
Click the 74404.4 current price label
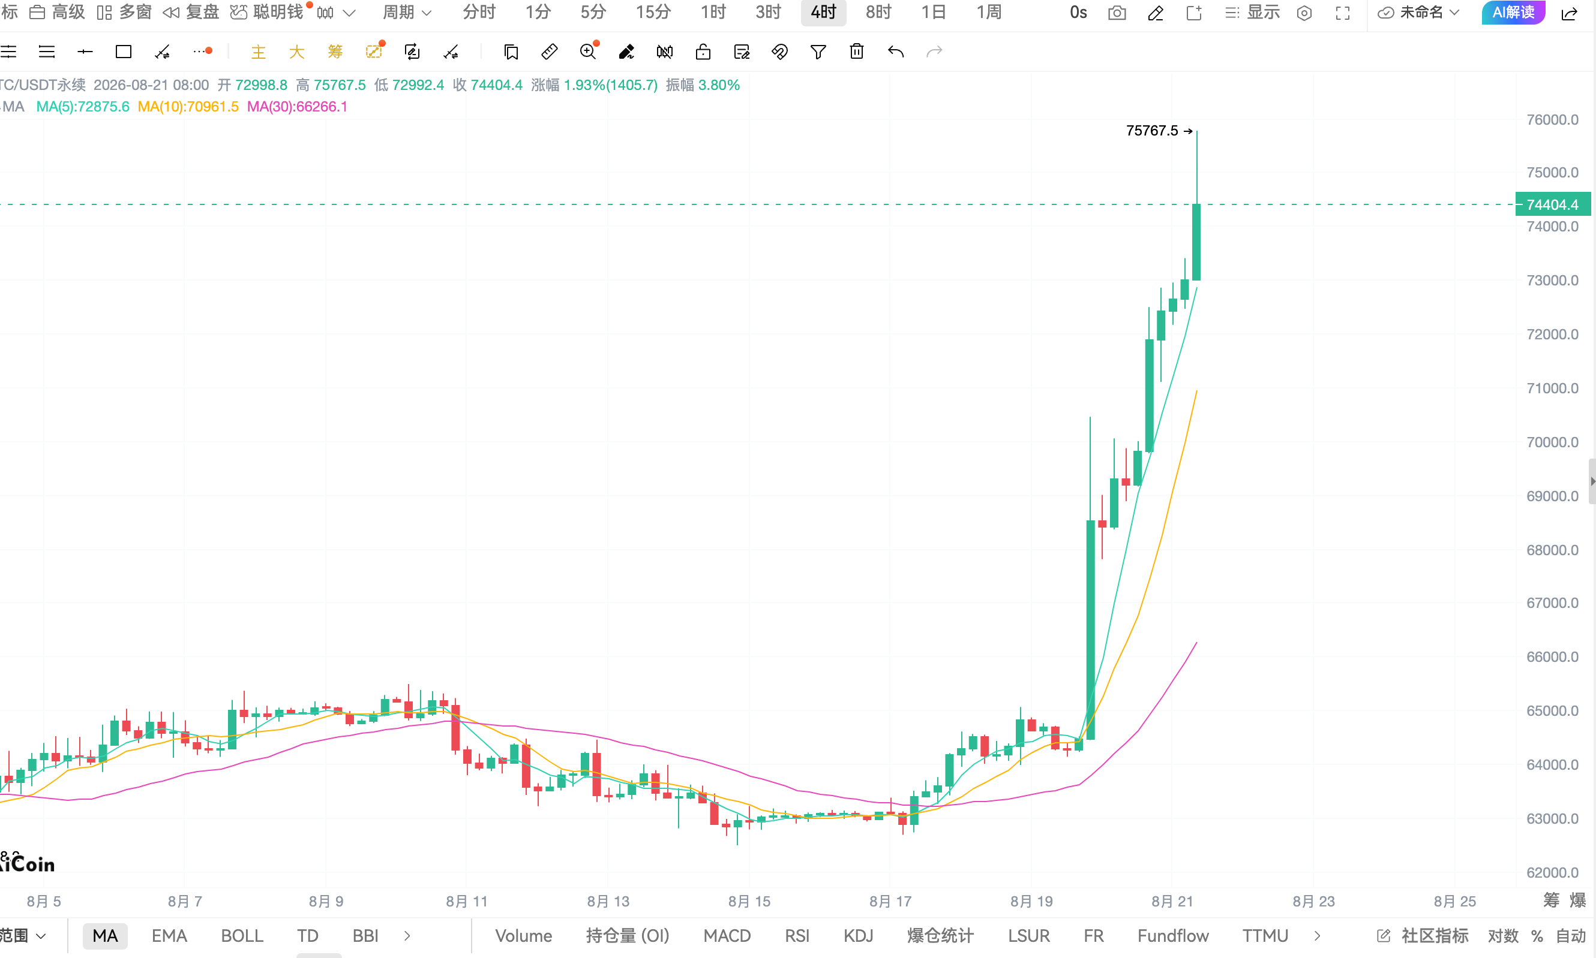[x=1553, y=204]
